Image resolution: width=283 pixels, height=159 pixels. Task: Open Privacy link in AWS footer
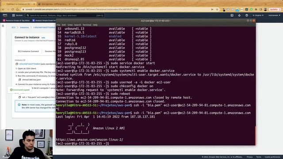point(249,157)
